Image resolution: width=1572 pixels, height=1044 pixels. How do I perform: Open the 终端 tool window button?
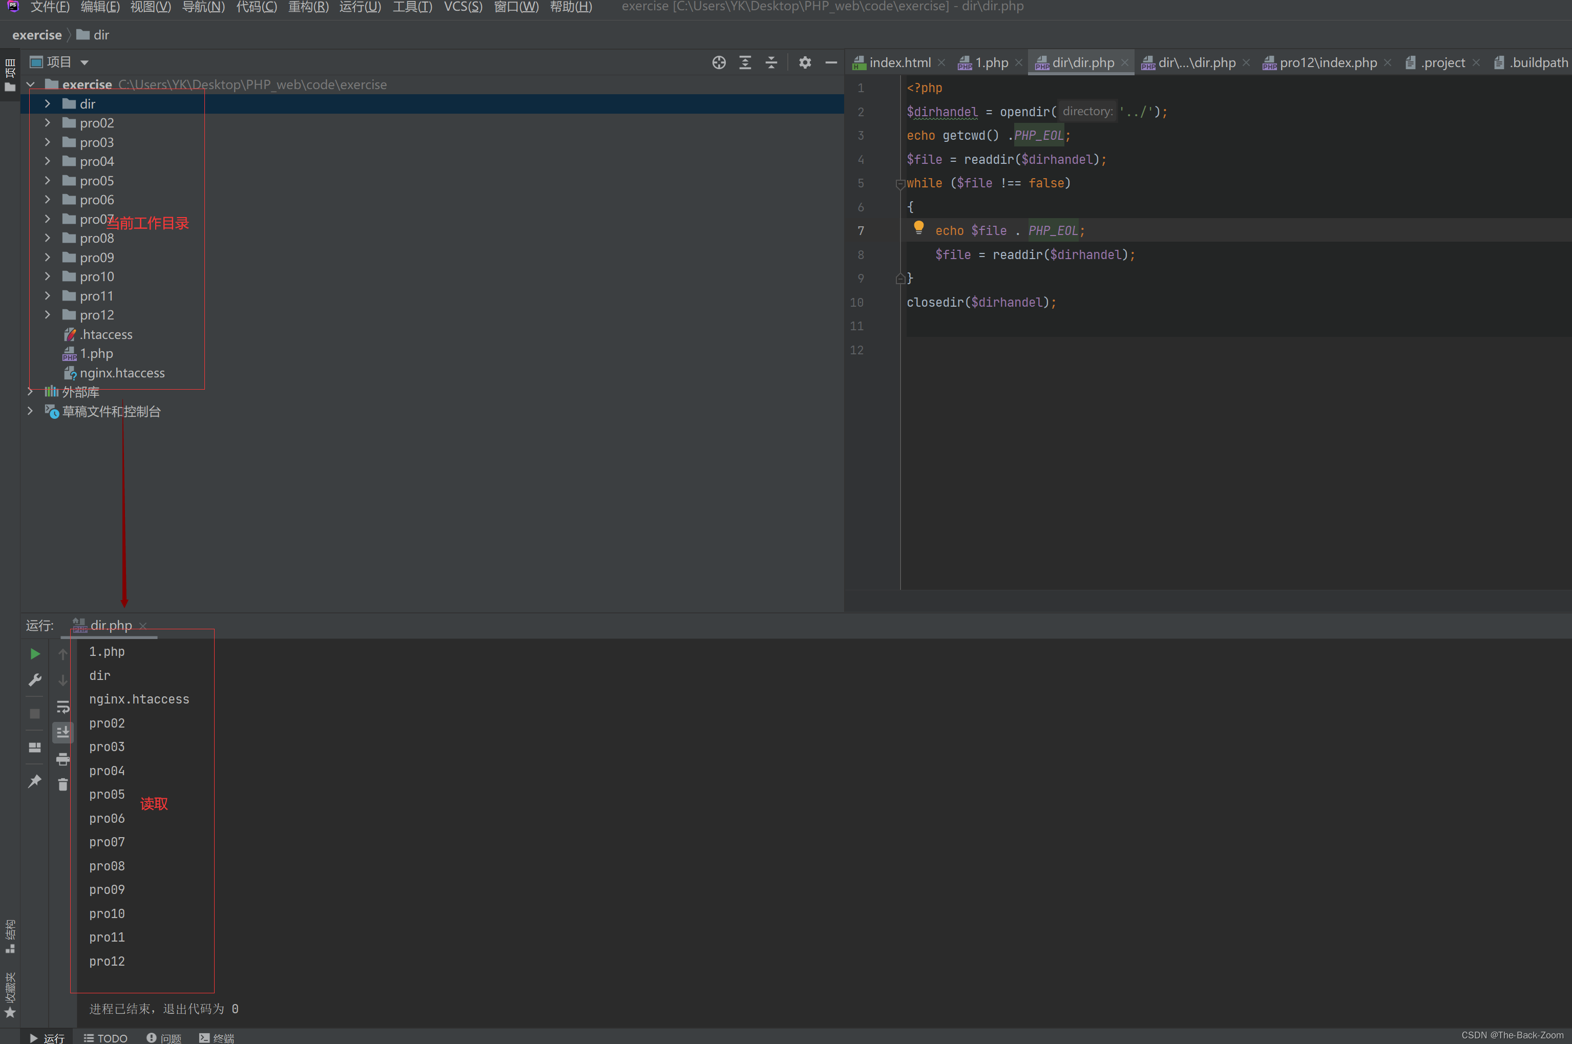pos(217,1037)
